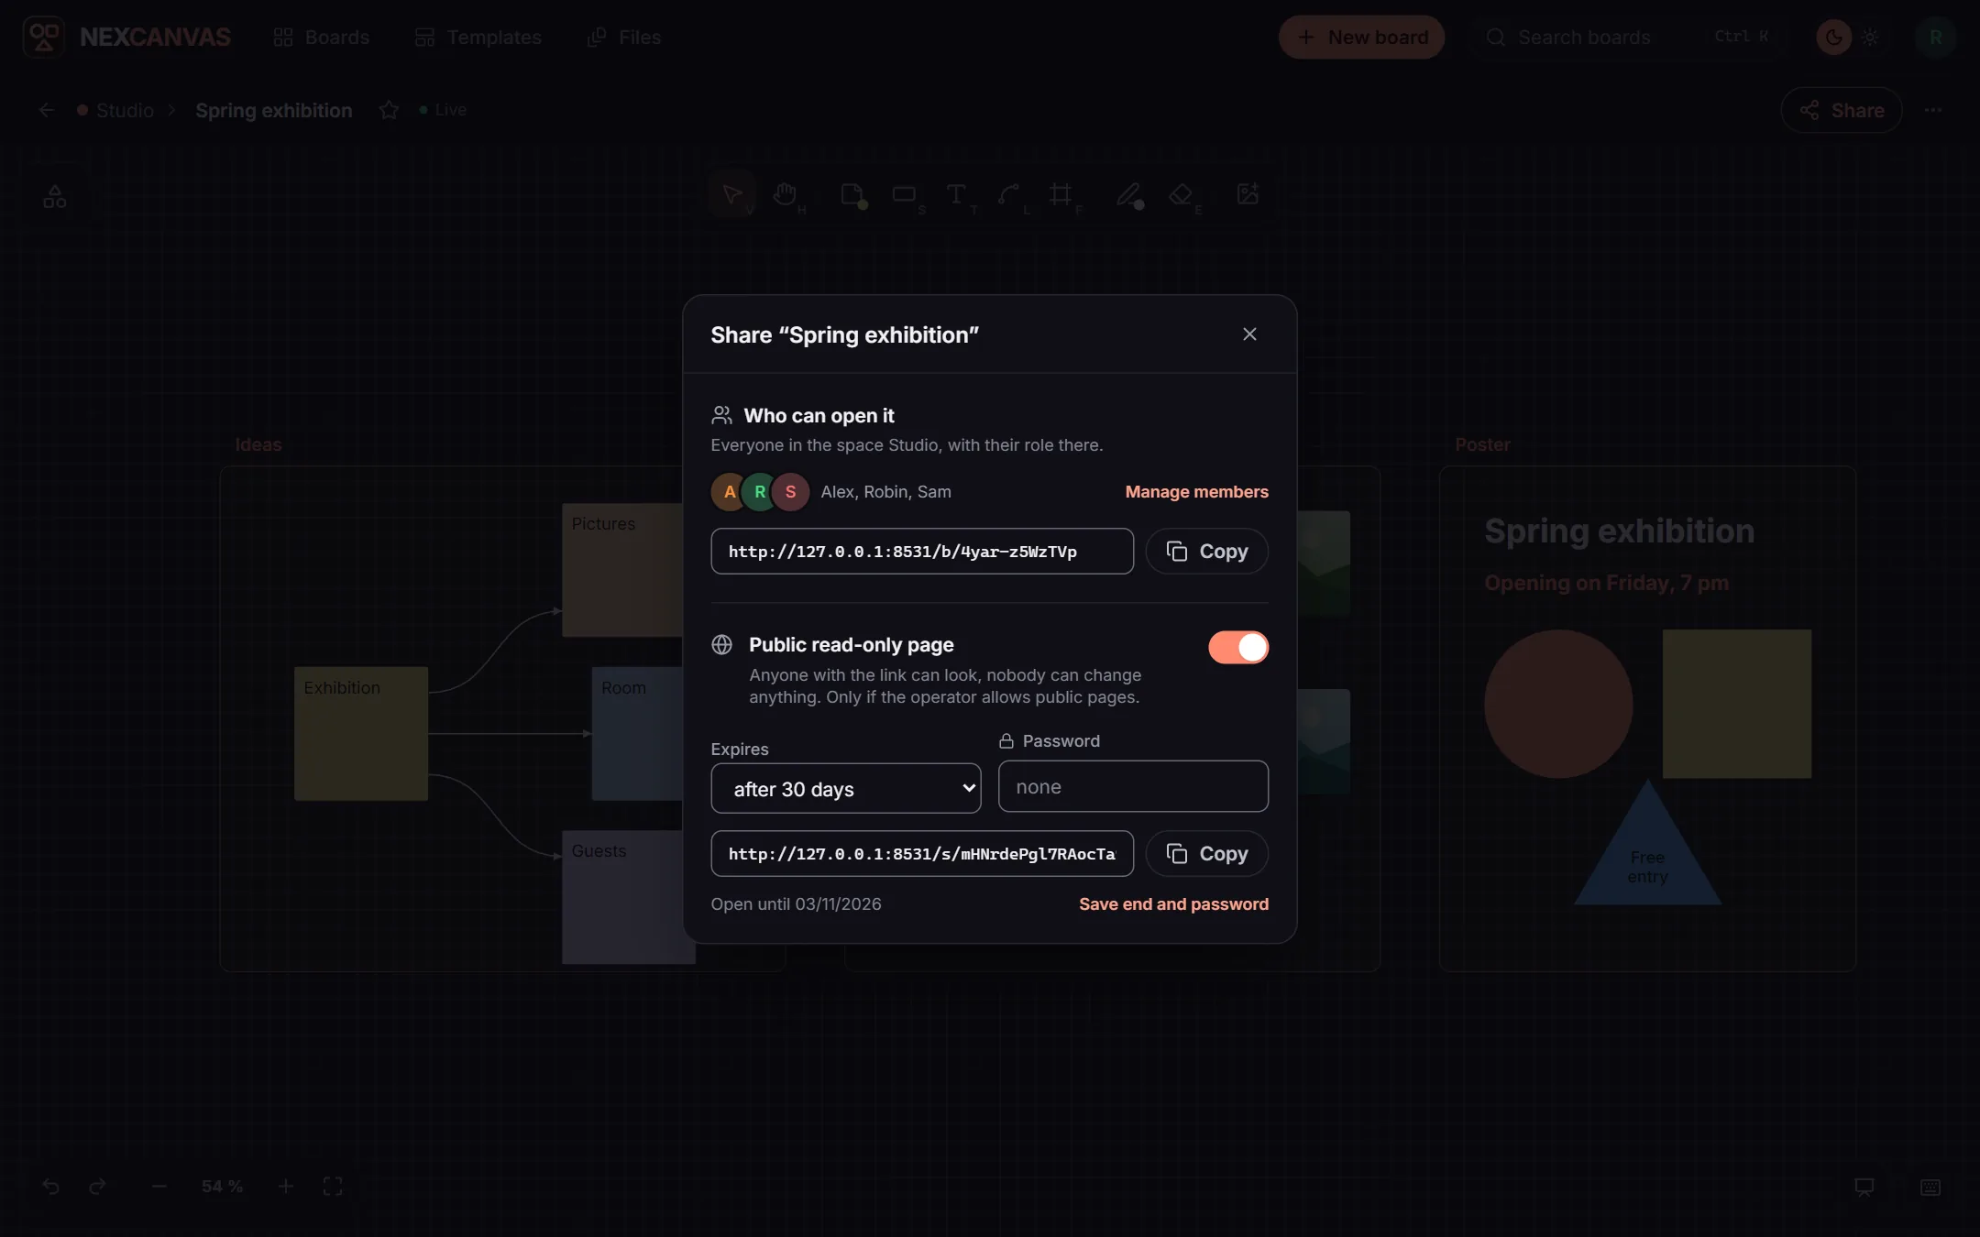Select the Text tool

[956, 194]
